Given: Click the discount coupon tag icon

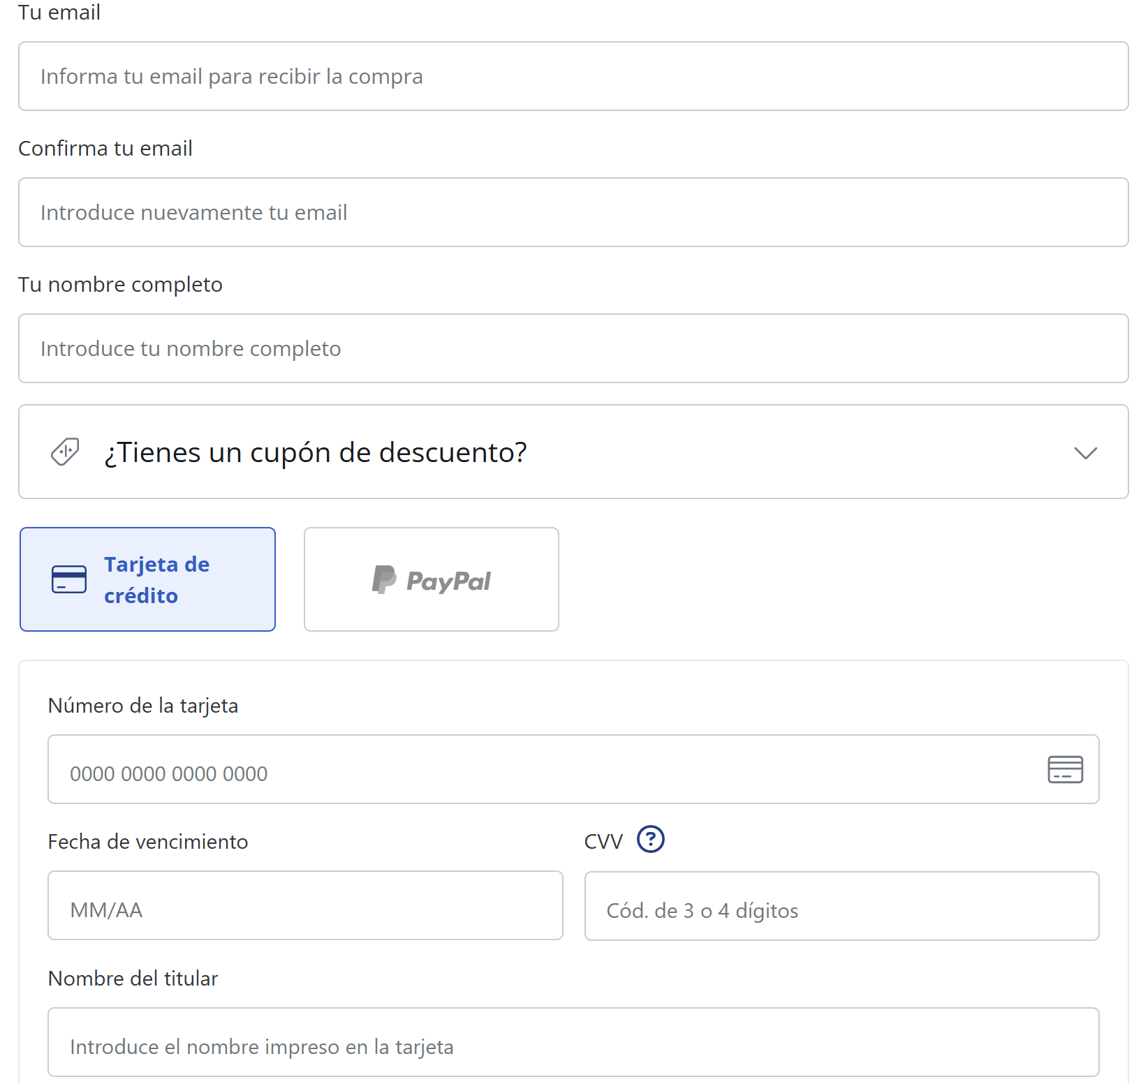Looking at the screenshot, I should click(x=65, y=452).
